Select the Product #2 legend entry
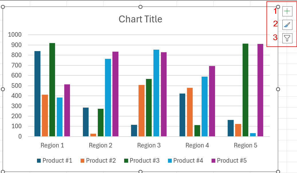The height and width of the screenshot is (173, 297). (98, 160)
